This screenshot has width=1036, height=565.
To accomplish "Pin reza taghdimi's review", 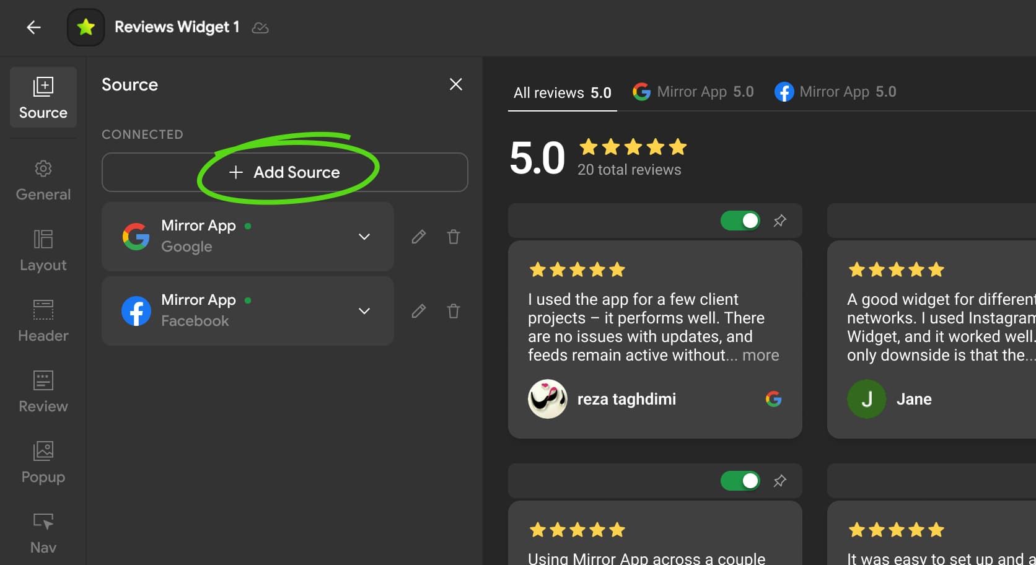I will [780, 221].
